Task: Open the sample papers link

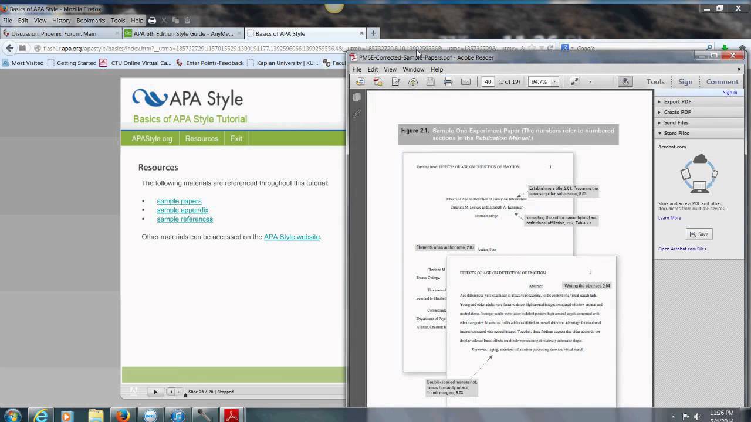Action: tap(179, 201)
